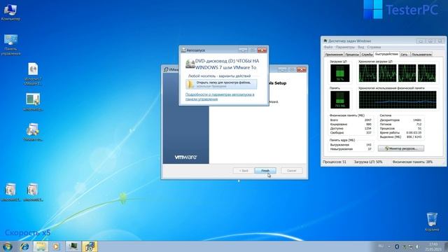Screen dimensions: 448x252
Task: Open Файл menu in Task Manager
Action: [328, 47]
